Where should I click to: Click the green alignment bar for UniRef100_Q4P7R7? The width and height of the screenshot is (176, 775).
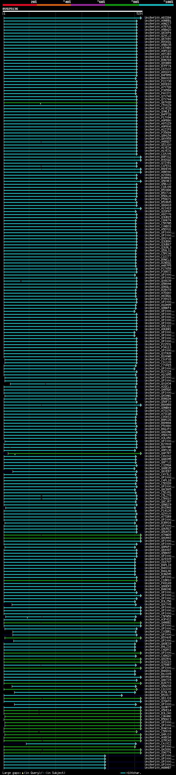pos(75,453)
